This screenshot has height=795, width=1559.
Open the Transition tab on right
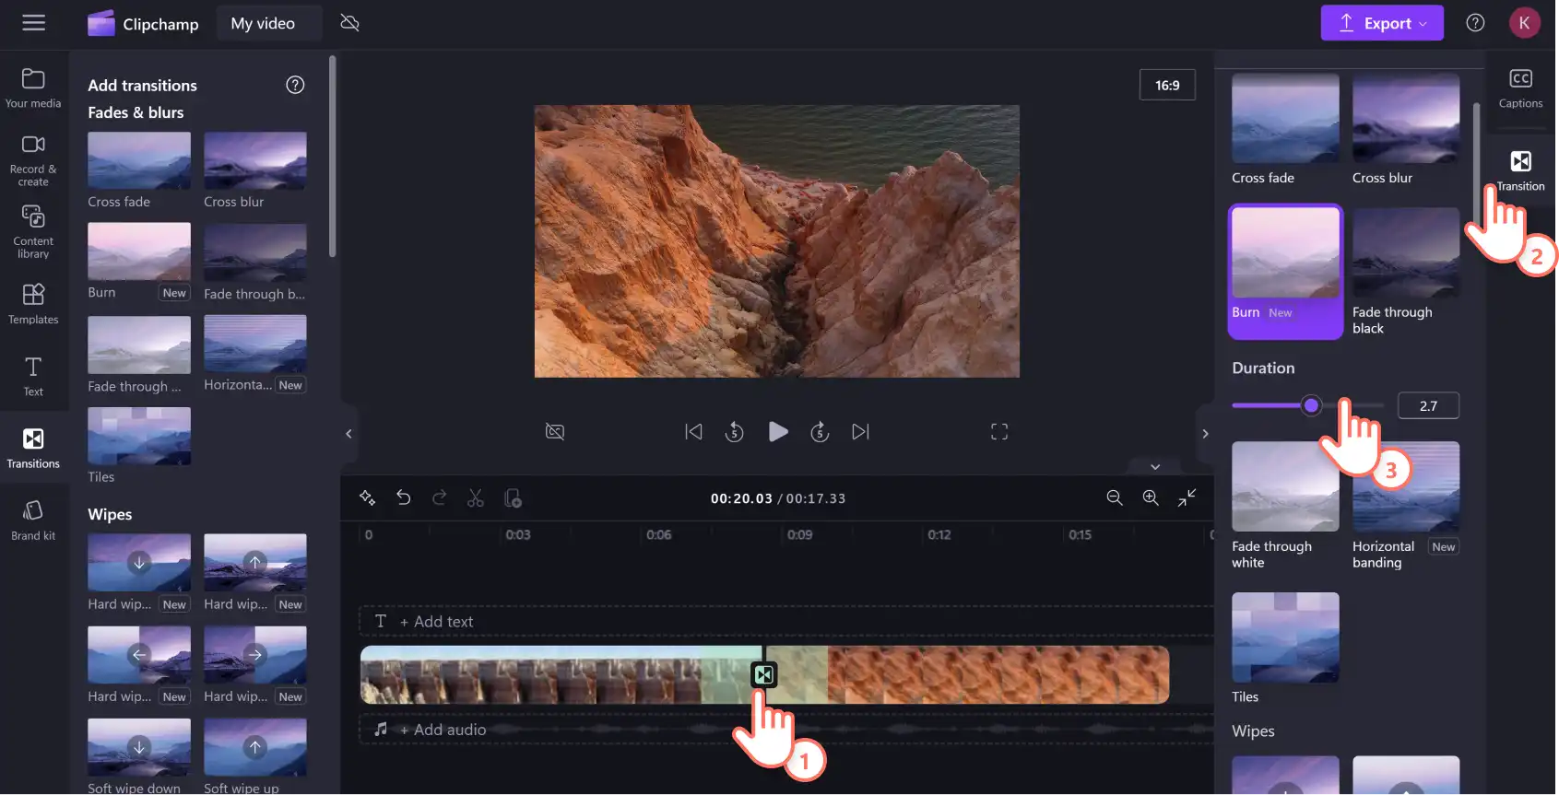click(x=1520, y=170)
